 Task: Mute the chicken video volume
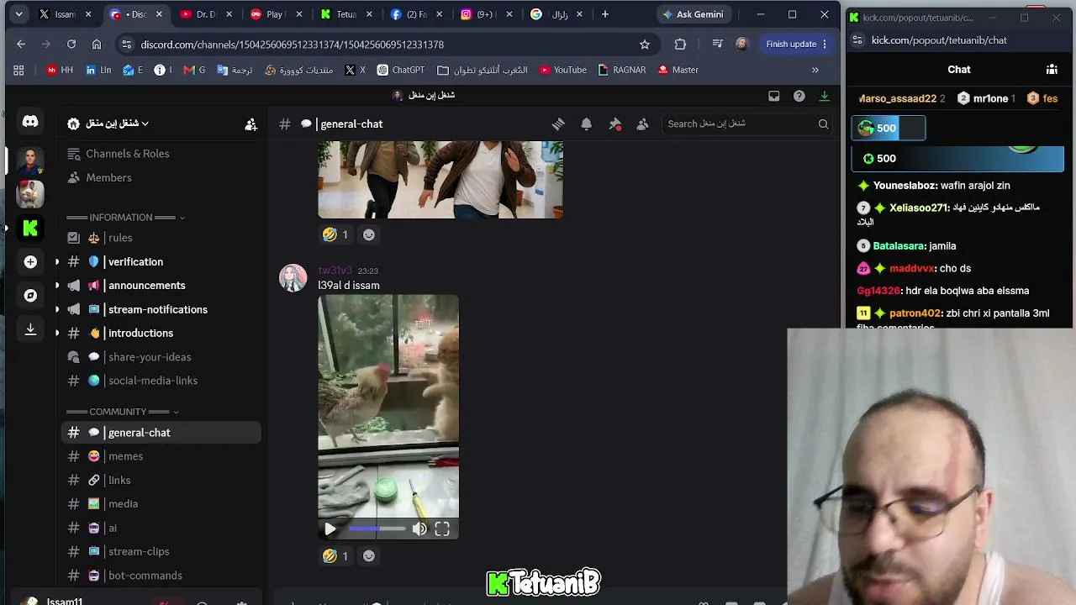(x=419, y=529)
